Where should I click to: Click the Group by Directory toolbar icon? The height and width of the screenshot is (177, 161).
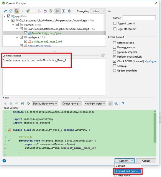[40, 11]
